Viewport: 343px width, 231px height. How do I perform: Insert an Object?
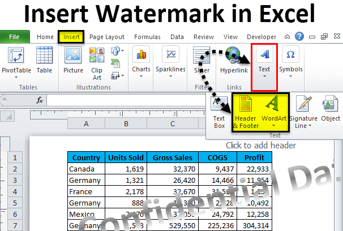click(x=331, y=109)
